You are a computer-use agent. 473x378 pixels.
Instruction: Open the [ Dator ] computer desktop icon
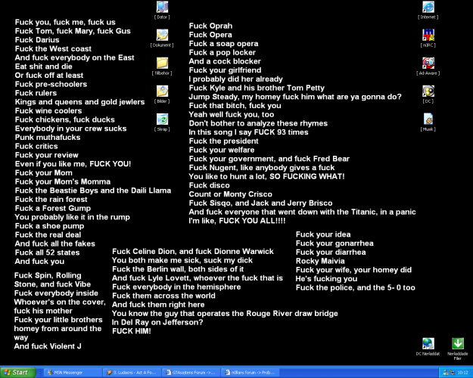coord(162,11)
